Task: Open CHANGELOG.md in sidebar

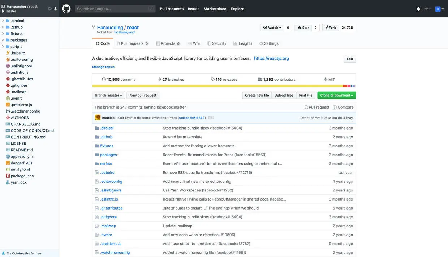Action: [x=26, y=124]
